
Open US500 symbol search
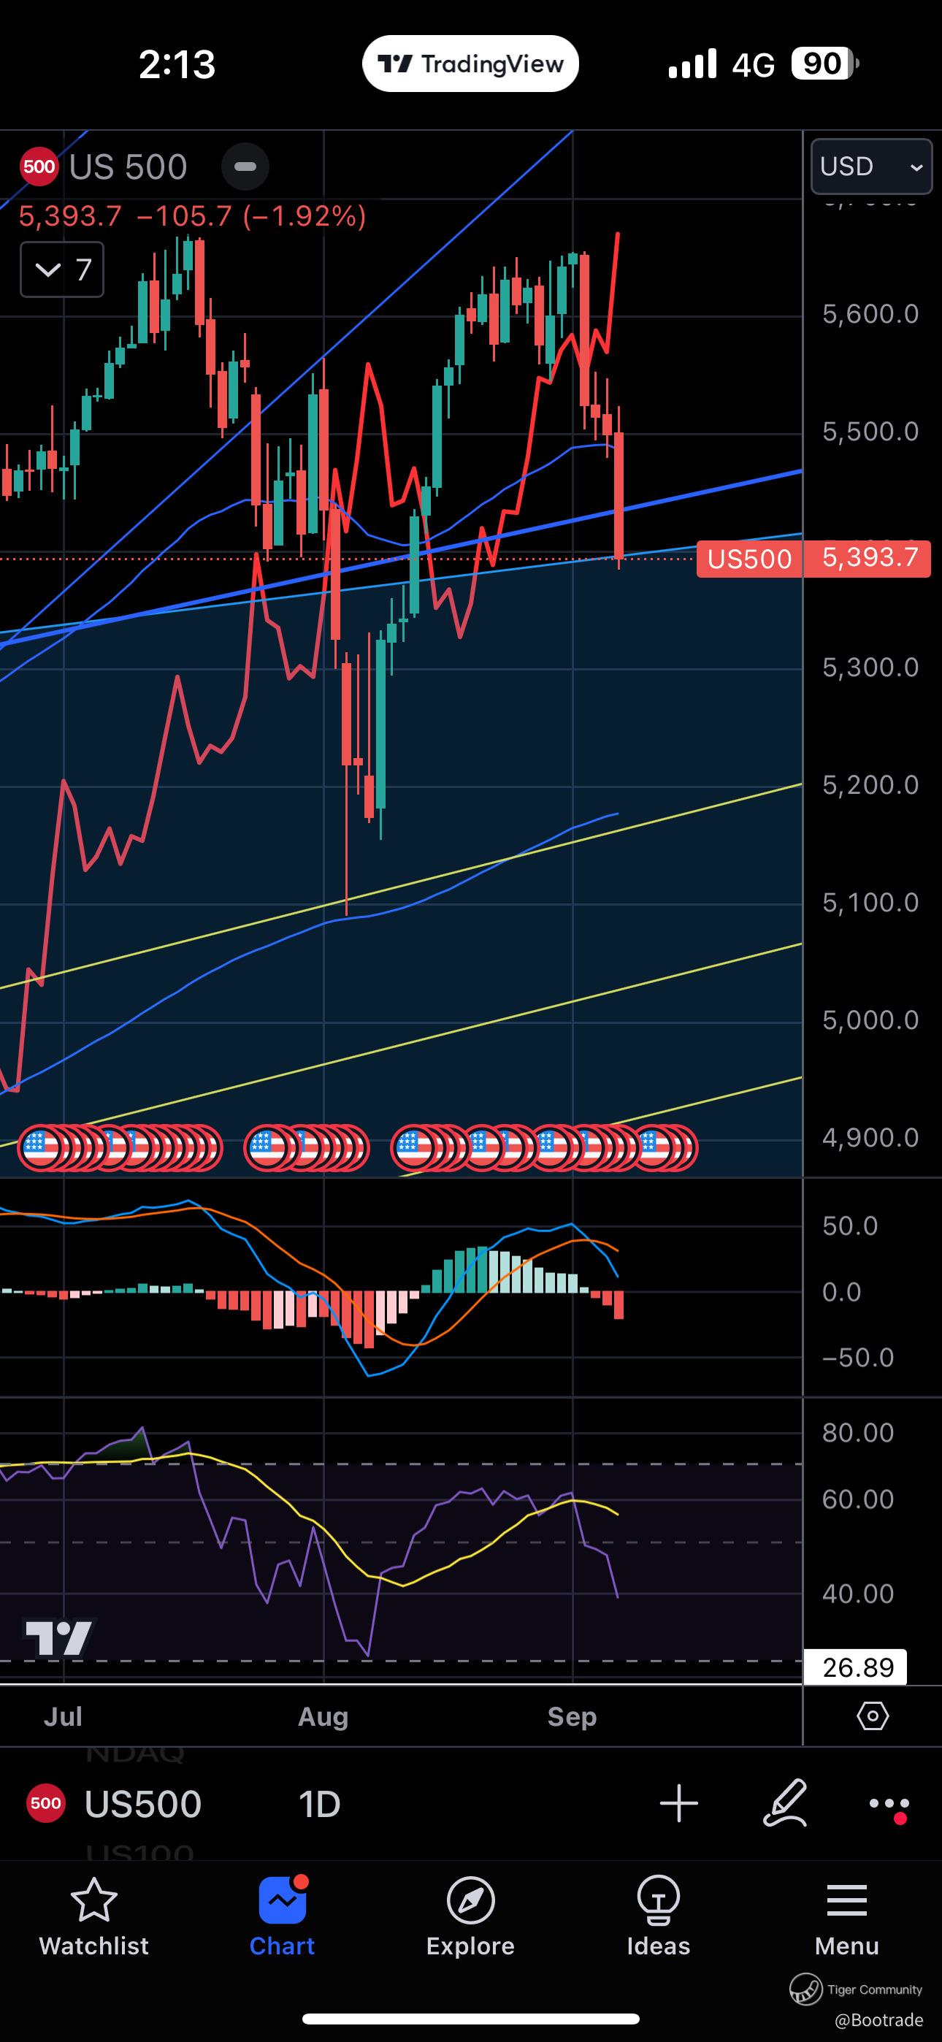pyautogui.click(x=142, y=1805)
